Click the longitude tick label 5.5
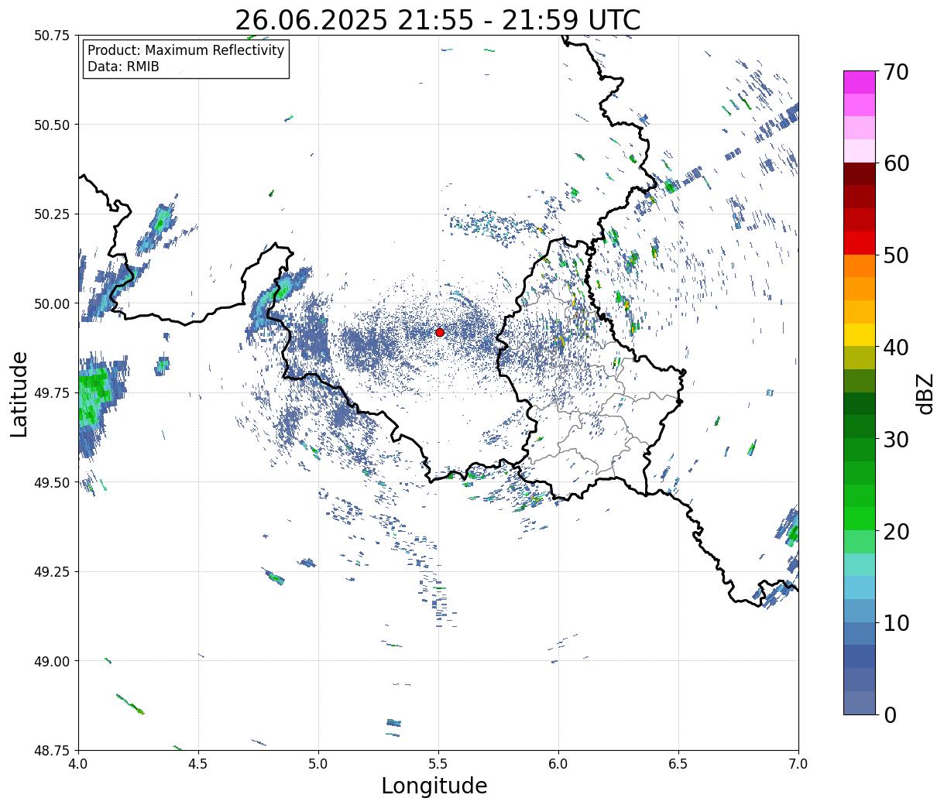The height and width of the screenshot is (805, 944). point(438,764)
